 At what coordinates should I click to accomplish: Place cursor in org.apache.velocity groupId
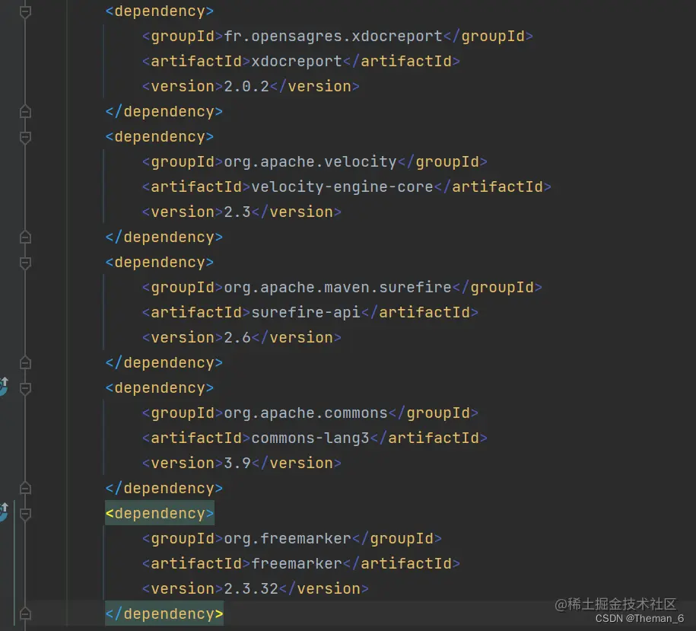click(x=310, y=161)
